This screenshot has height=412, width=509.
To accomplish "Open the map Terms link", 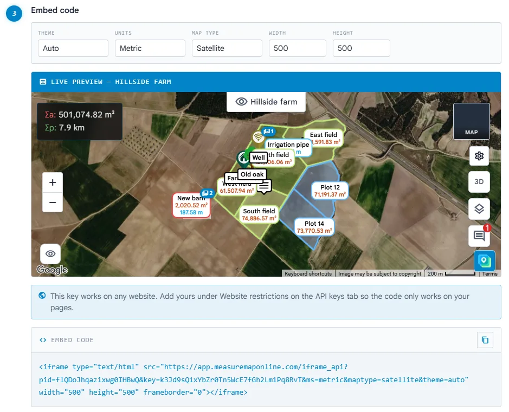I will pyautogui.click(x=489, y=273).
